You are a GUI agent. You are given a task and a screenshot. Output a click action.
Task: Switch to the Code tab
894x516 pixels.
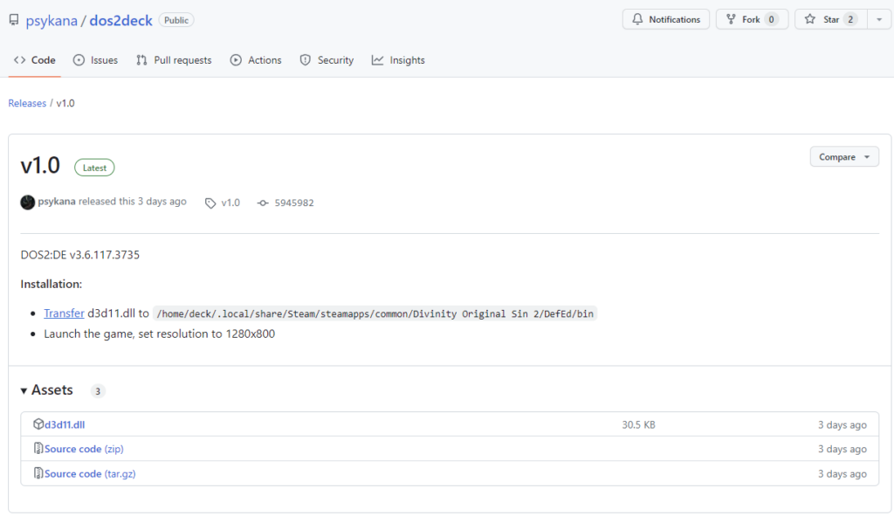coord(35,60)
